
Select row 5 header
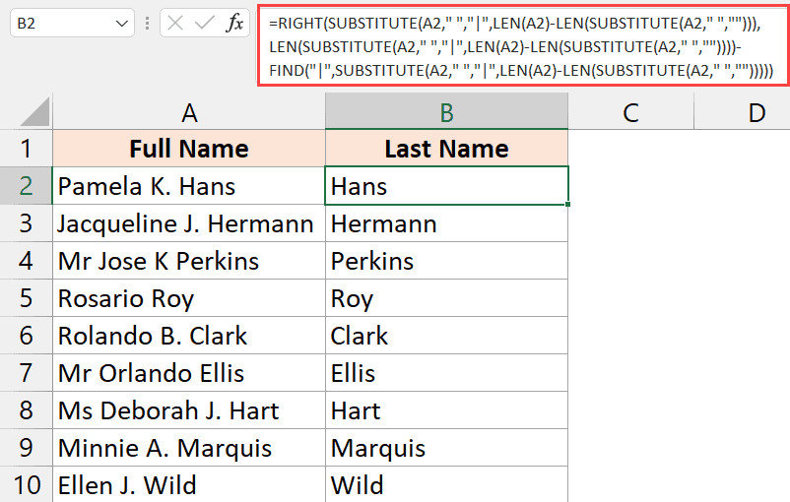pos(27,298)
